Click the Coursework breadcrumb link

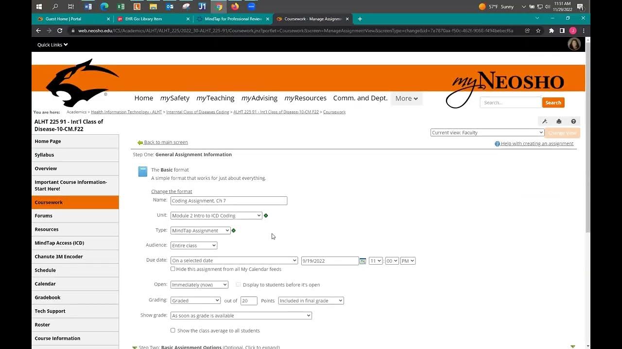coord(334,112)
